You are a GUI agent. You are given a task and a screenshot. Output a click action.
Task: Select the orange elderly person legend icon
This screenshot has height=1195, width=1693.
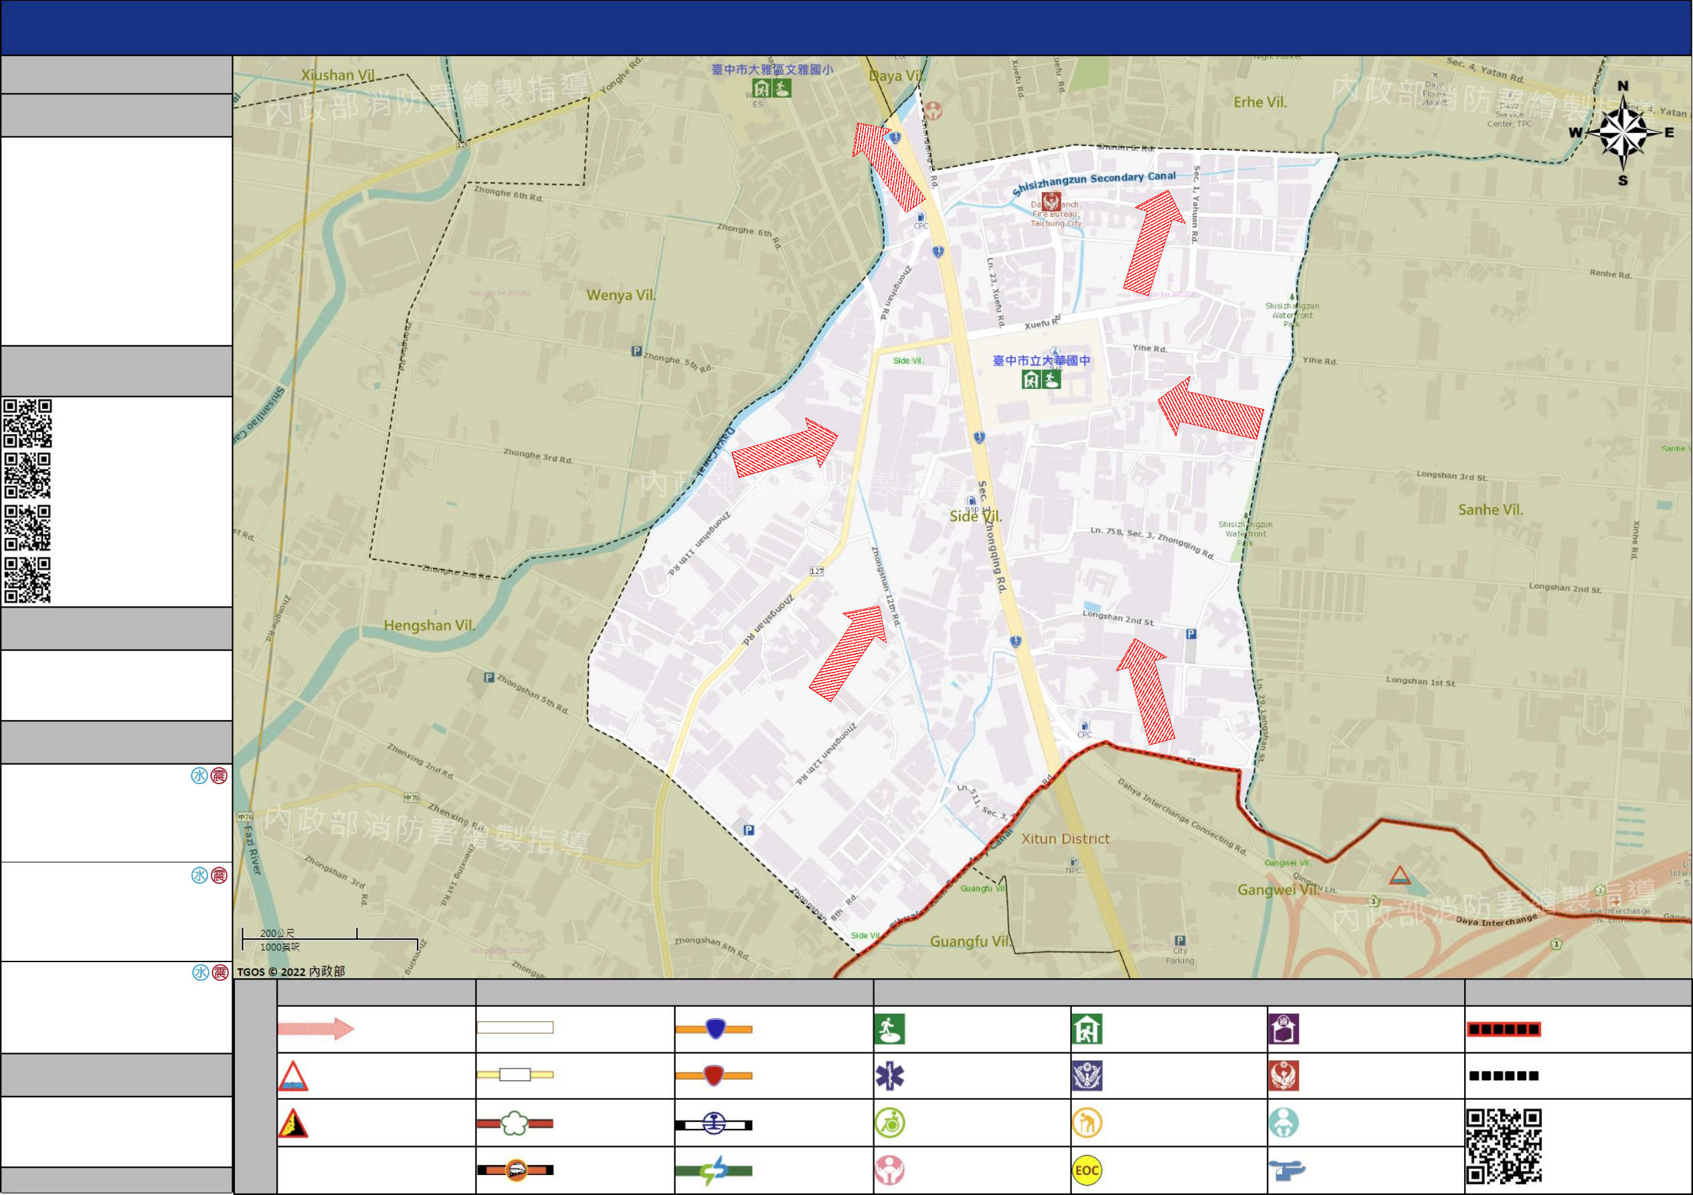point(1087,1123)
